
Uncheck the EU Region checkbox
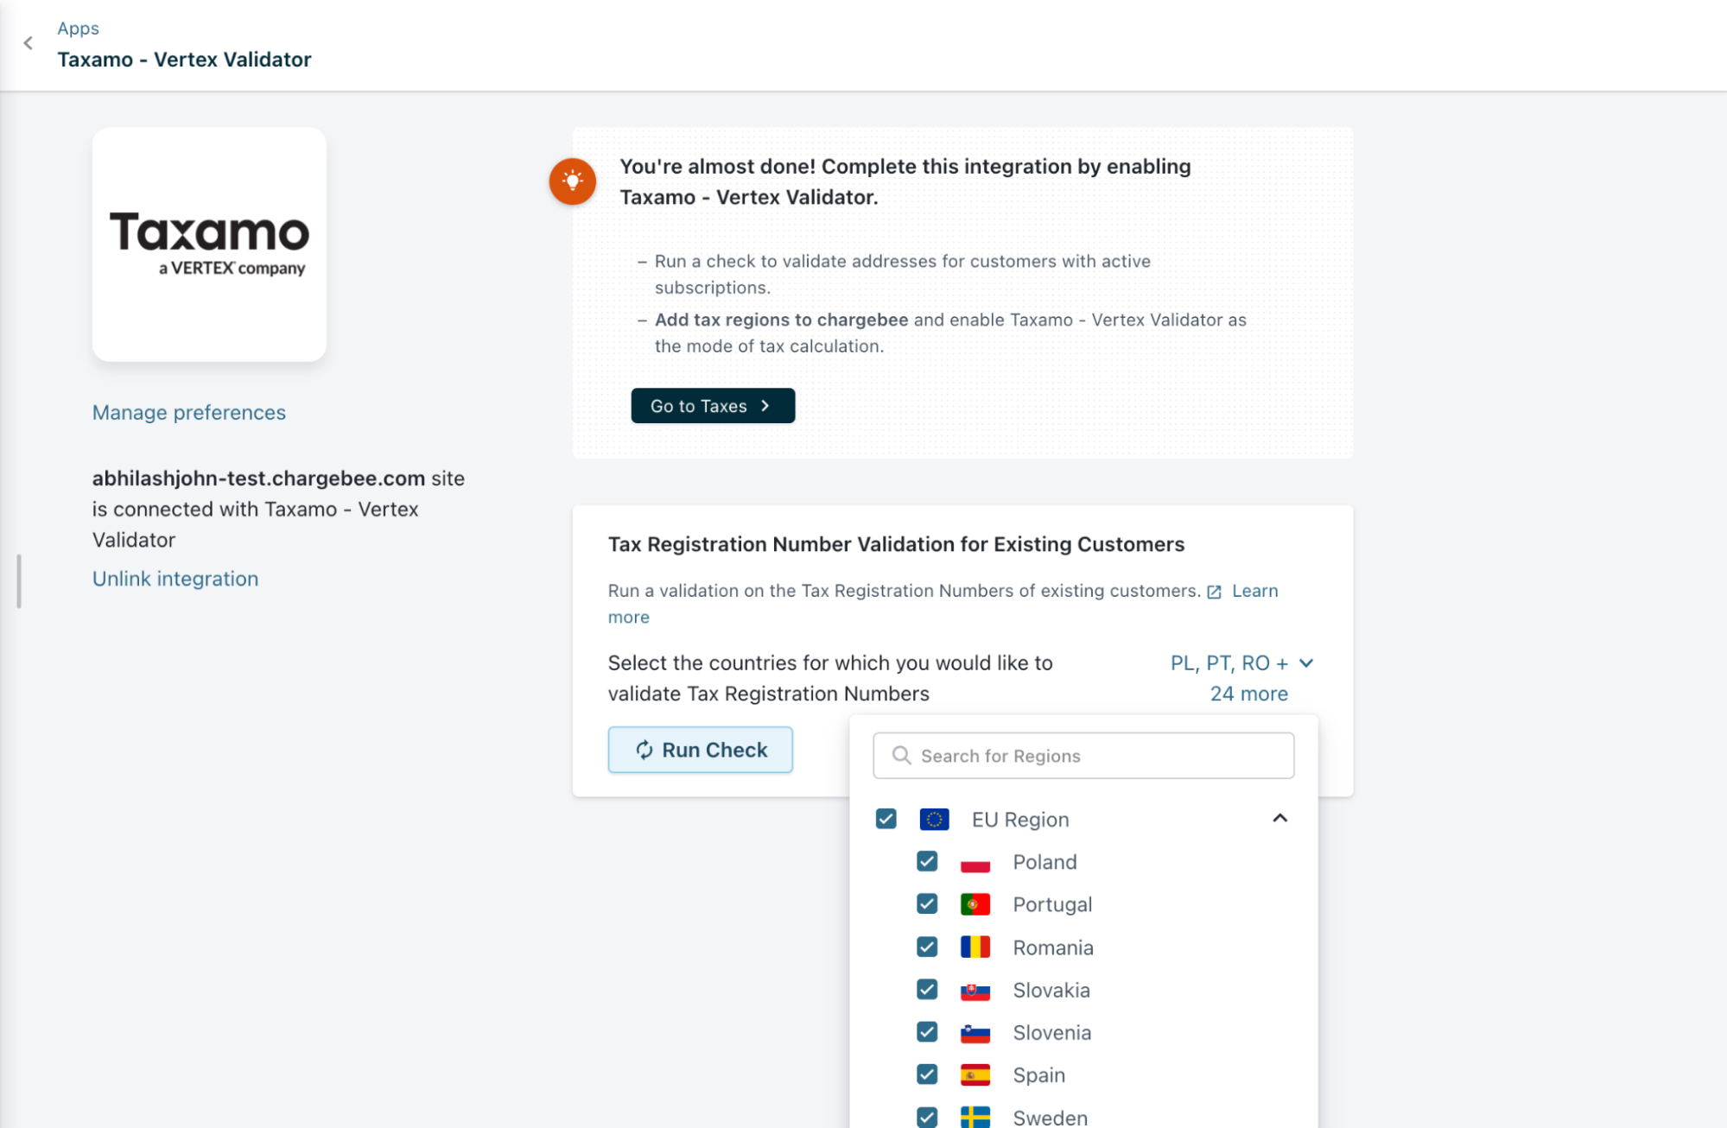[x=886, y=819]
